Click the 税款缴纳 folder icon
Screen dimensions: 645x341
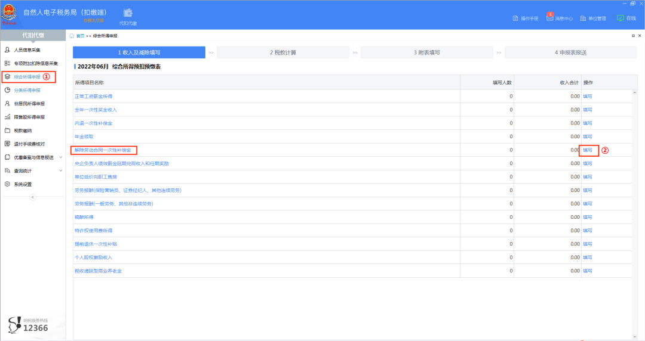pyautogui.click(x=7, y=131)
